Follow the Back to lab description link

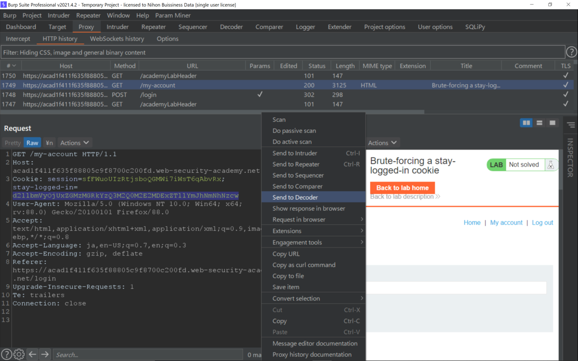click(x=405, y=197)
